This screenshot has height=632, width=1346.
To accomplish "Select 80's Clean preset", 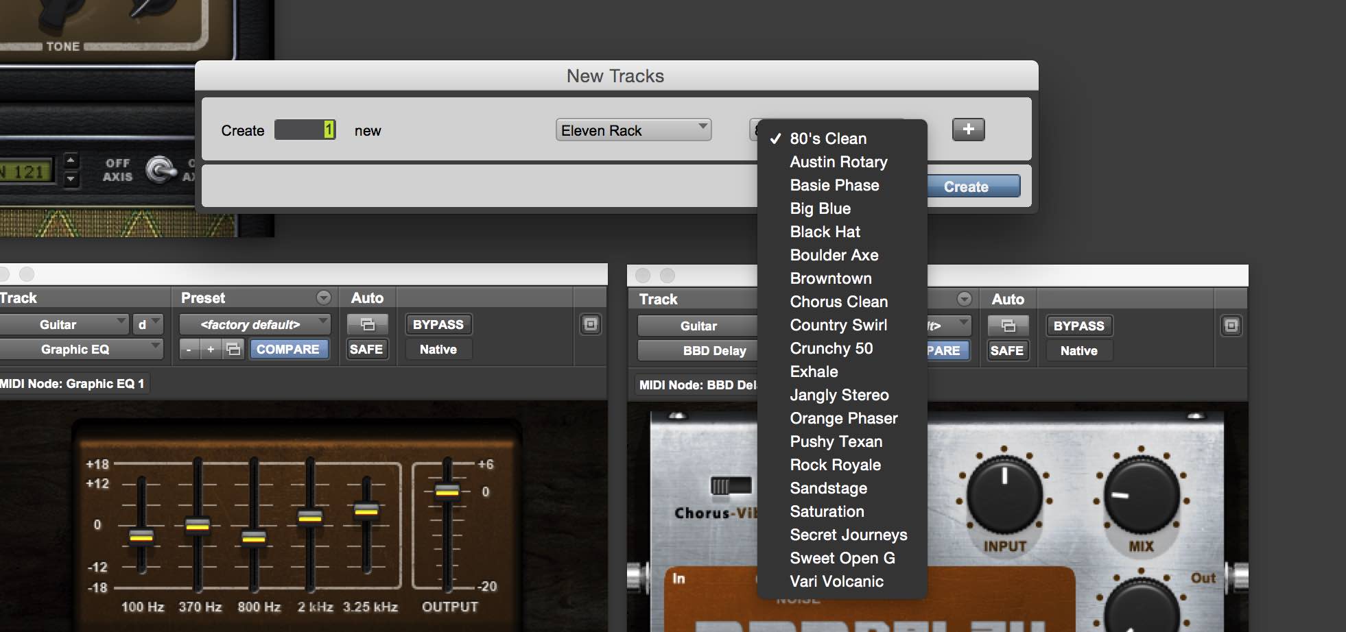I will pyautogui.click(x=842, y=138).
